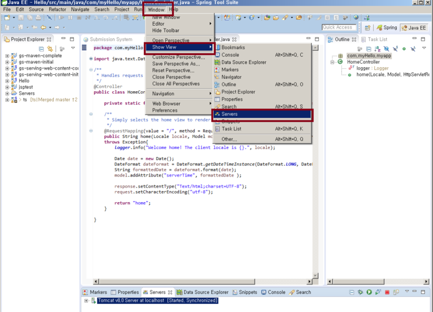The image size is (433, 312).
Task: Click the Resume debug icon
Action: [61, 18]
